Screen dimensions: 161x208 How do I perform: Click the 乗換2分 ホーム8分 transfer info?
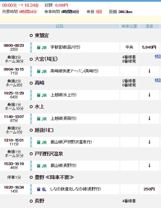pos(14,83)
